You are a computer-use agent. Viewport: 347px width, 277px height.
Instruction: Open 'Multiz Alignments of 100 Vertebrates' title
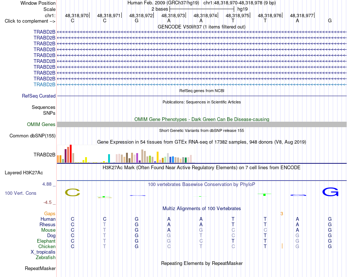[202, 209]
